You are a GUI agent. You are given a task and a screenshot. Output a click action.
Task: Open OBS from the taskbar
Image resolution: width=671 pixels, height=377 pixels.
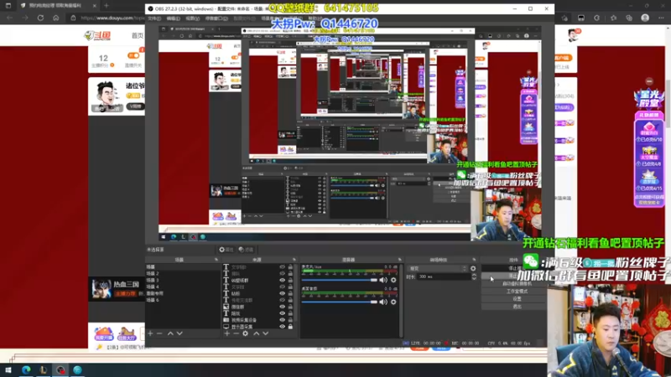tap(60, 369)
